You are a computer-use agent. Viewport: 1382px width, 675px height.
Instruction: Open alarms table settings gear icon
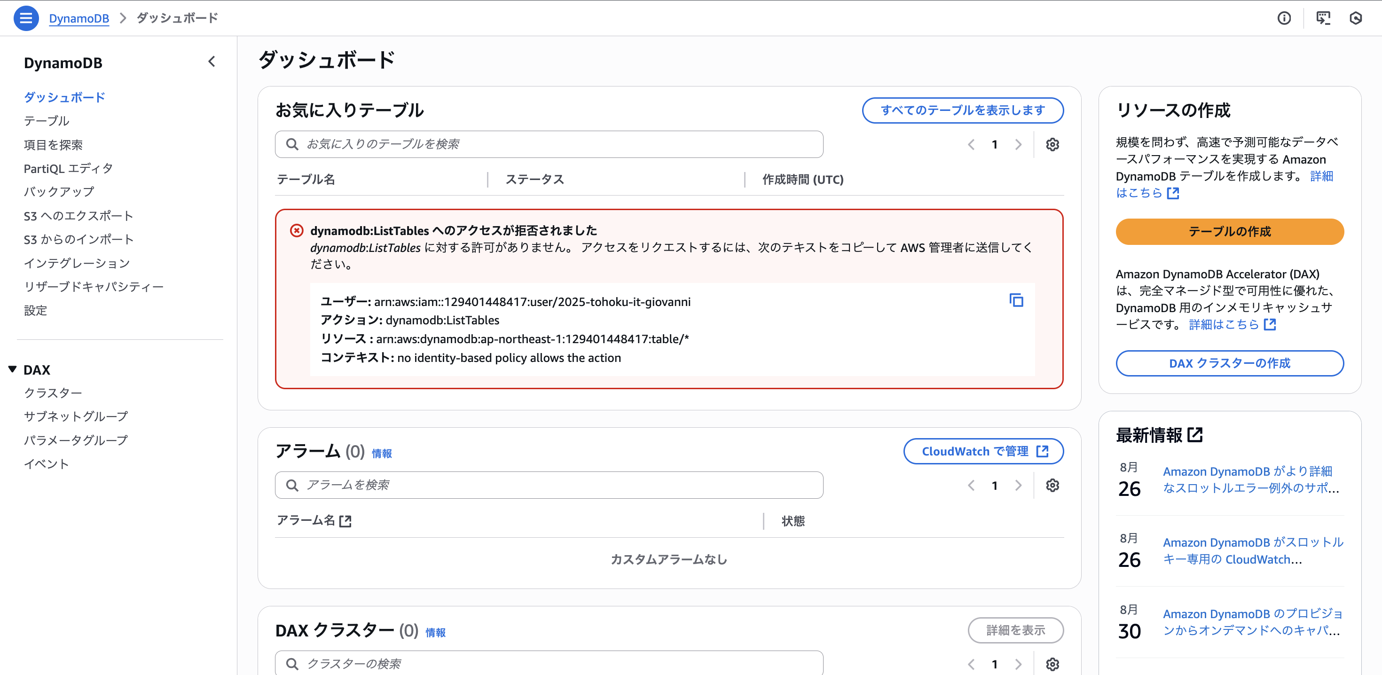(1052, 485)
